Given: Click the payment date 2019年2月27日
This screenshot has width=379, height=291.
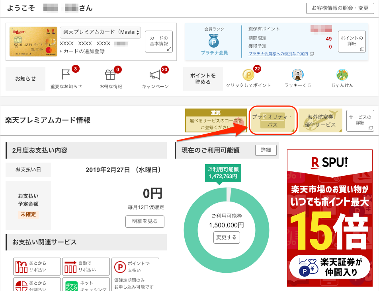Looking at the screenshot, I should (123, 170).
